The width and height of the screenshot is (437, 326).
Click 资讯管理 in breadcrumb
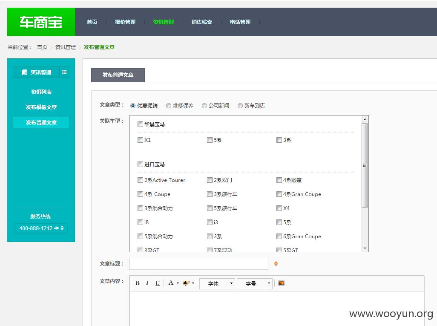66,47
